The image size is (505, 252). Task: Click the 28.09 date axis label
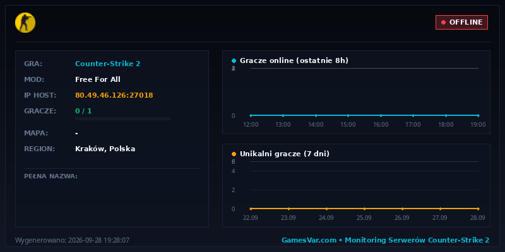click(x=478, y=218)
